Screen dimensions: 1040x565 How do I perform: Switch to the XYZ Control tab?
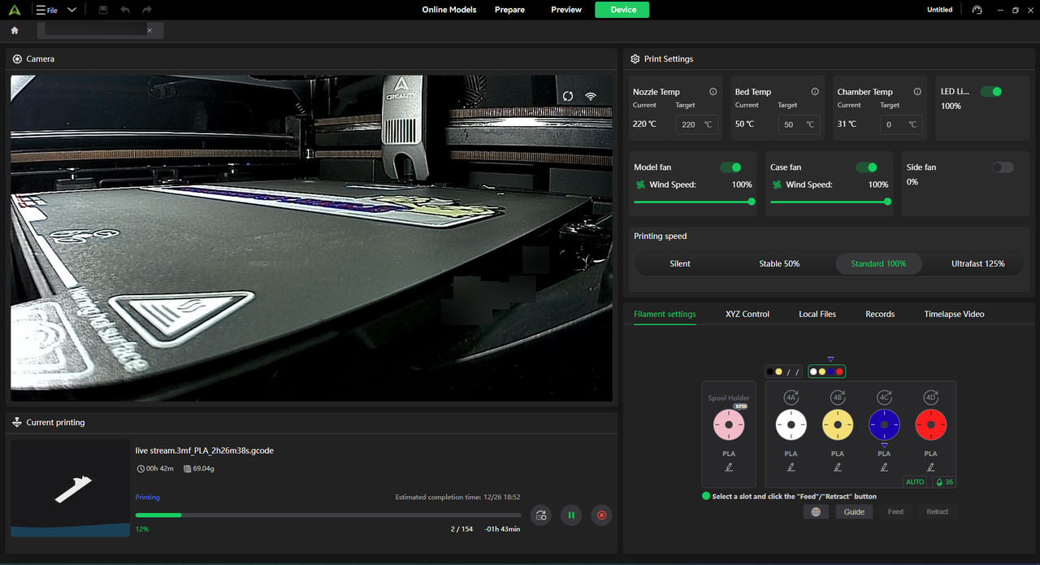coord(747,314)
